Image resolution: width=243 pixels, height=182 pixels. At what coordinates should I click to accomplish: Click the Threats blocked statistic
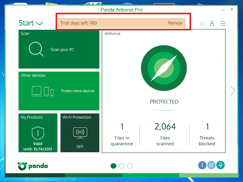click(x=207, y=134)
